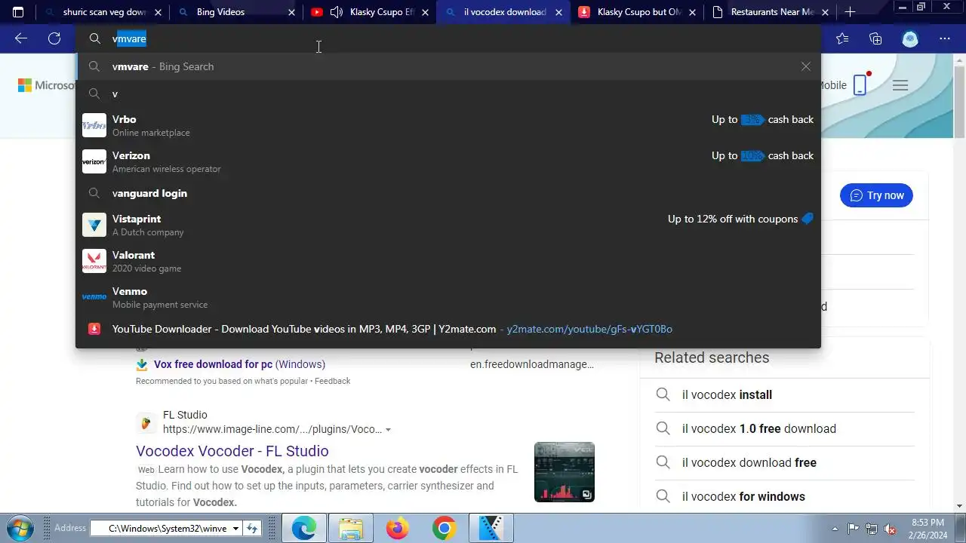Image resolution: width=966 pixels, height=543 pixels.
Task: Open the video editor taskbar icon
Action: coord(491,529)
